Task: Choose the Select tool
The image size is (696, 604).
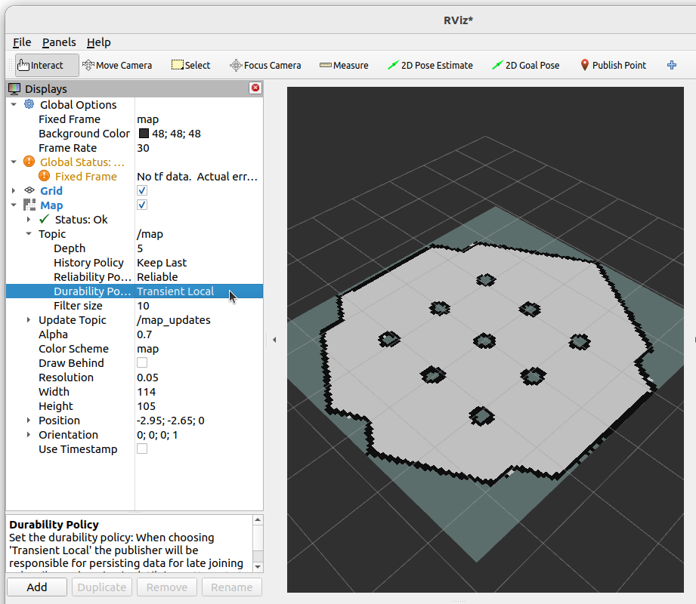Action: click(x=191, y=65)
